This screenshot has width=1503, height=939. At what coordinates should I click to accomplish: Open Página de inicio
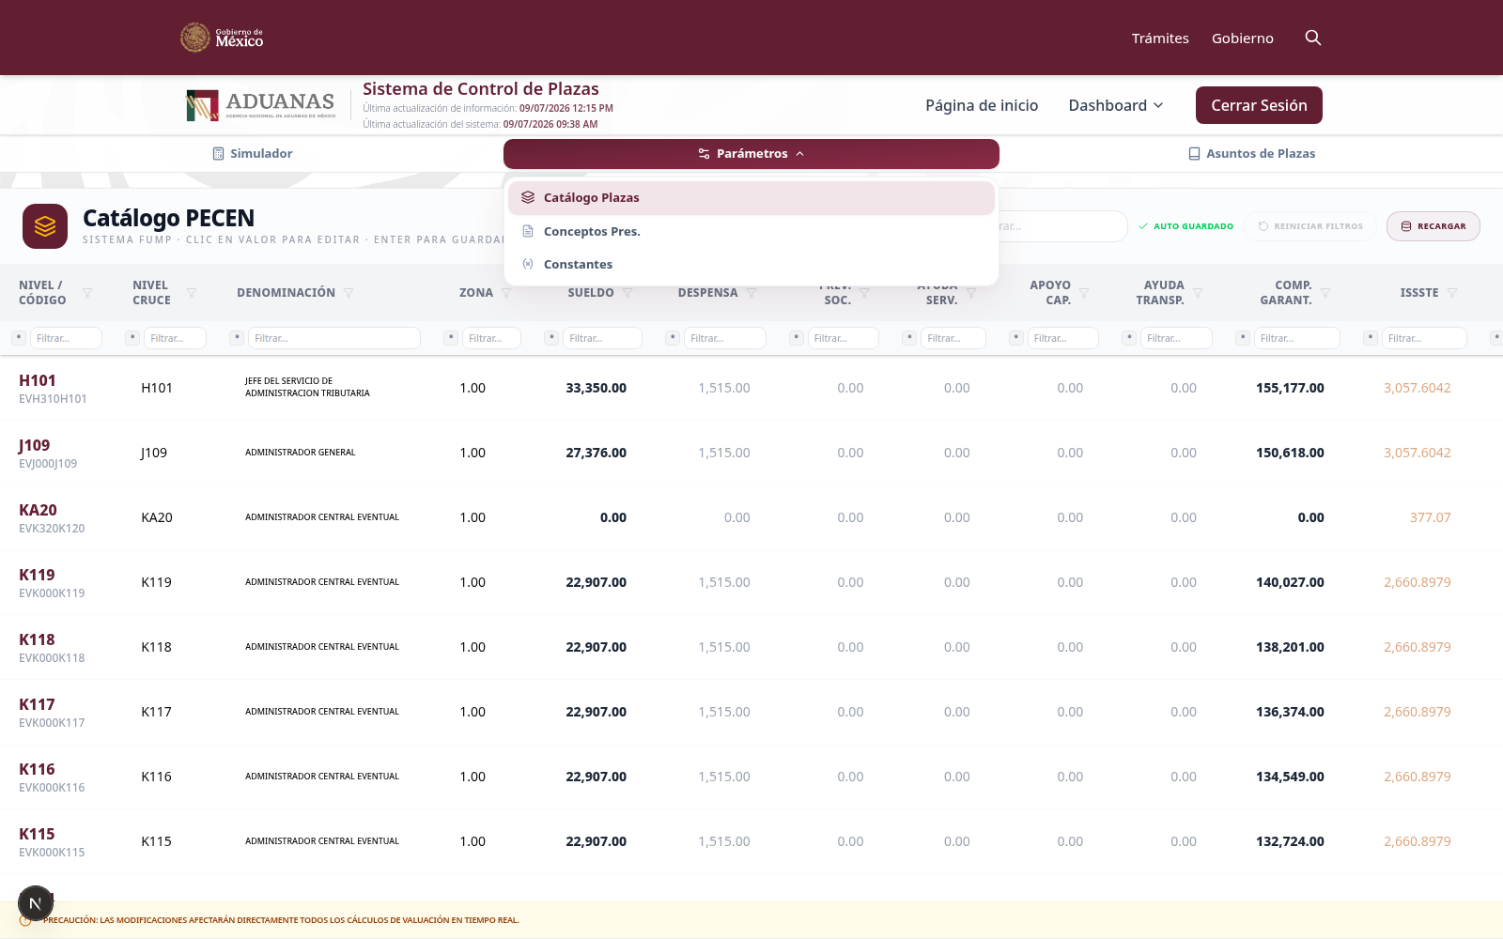[982, 105]
